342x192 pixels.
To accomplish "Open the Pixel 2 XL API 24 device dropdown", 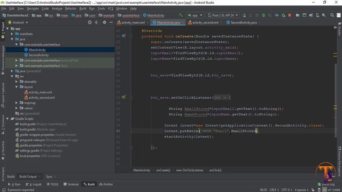I will point(223,15).
